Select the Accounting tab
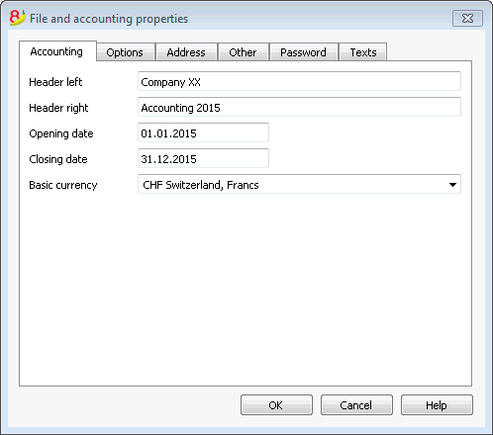The width and height of the screenshot is (493, 435). tap(57, 51)
